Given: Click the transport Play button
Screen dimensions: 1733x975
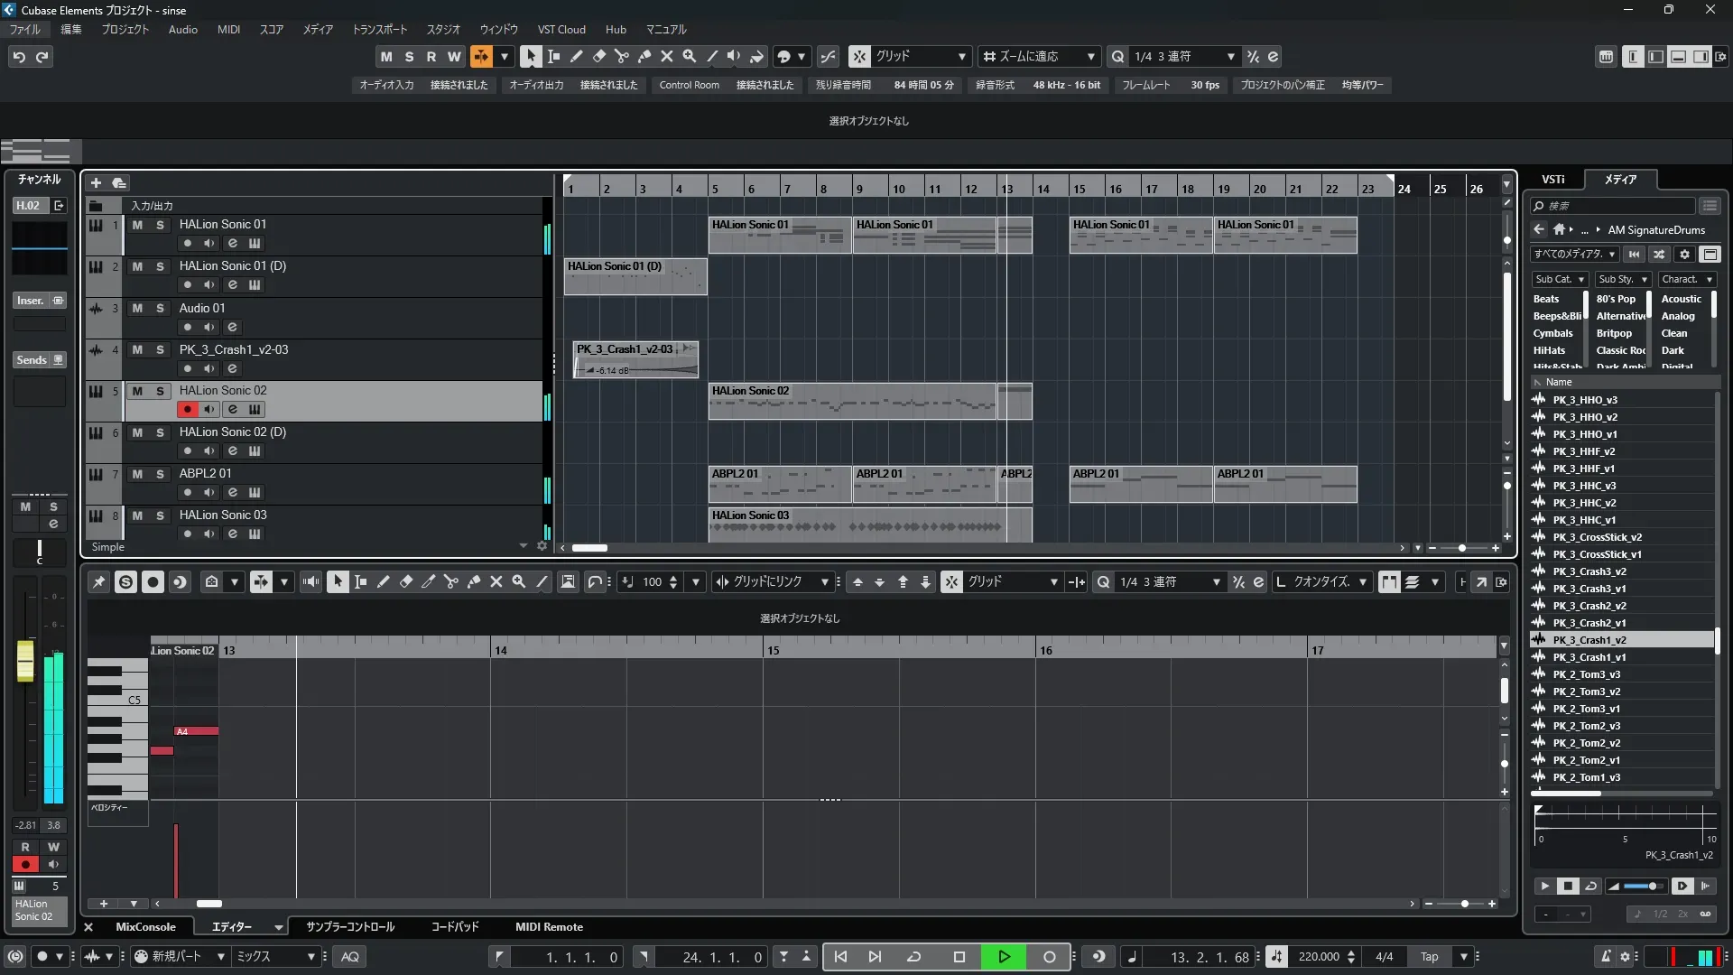Looking at the screenshot, I should coord(1004,956).
